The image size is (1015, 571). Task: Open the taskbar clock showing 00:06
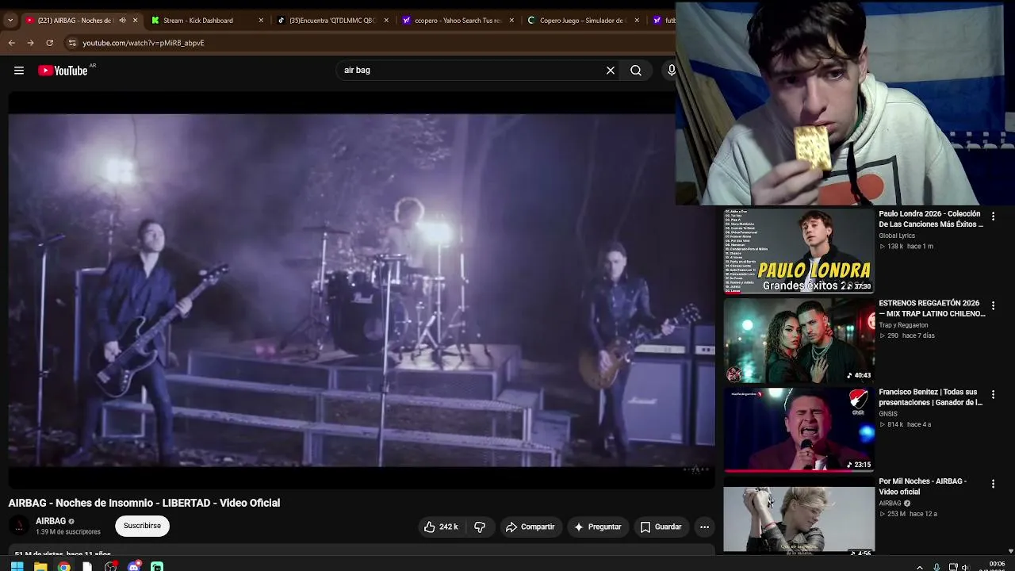[x=997, y=565]
